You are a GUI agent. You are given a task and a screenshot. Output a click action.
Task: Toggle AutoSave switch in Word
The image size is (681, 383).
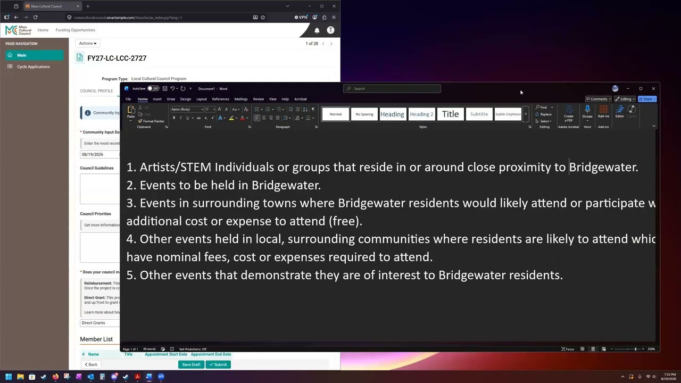[153, 89]
